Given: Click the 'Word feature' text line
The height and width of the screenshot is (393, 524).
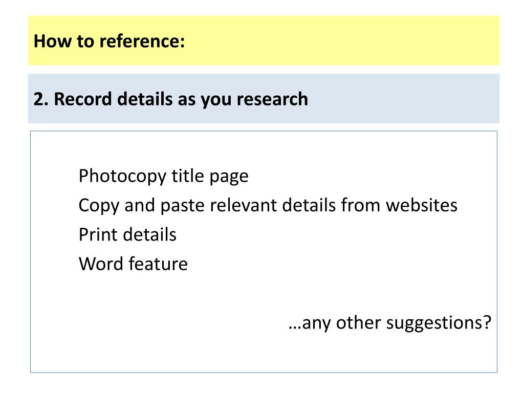Looking at the screenshot, I should 133,264.
